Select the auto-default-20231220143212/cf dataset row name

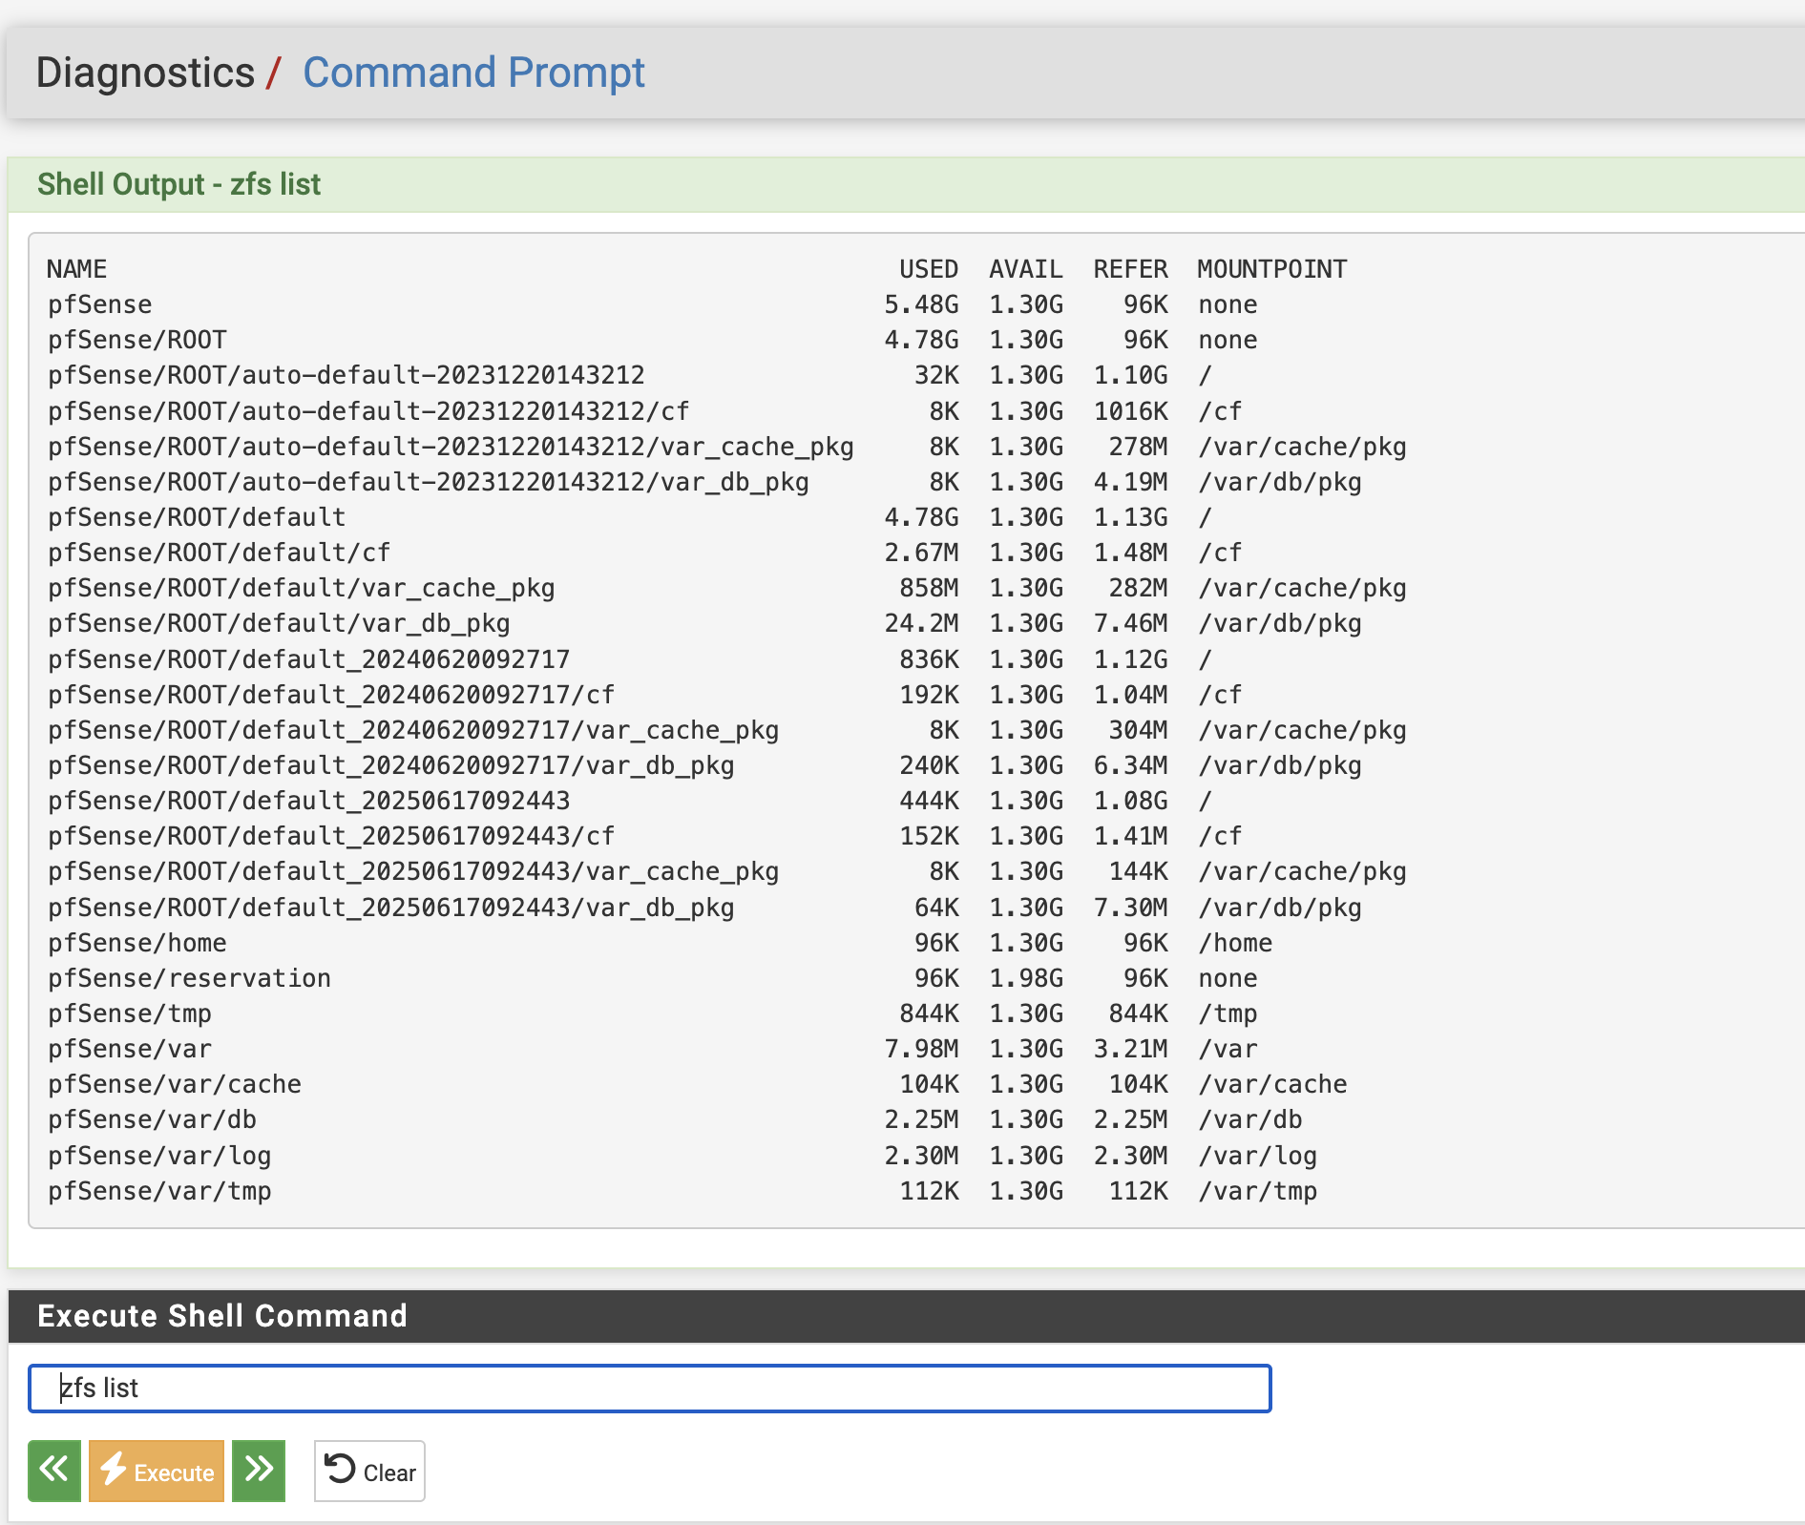pyautogui.click(x=368, y=411)
